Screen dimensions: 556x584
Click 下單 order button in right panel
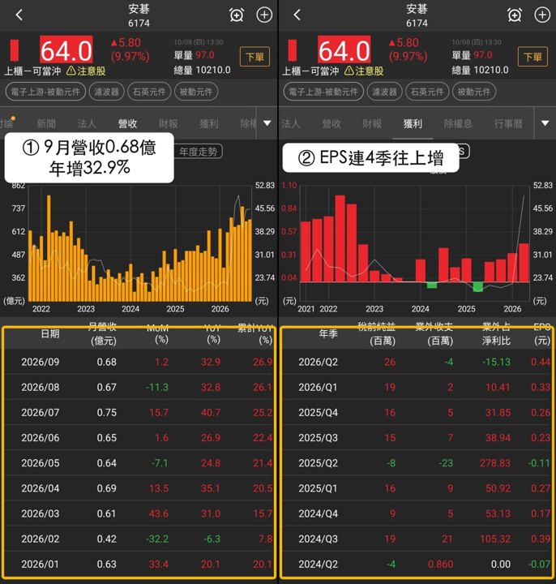point(532,57)
